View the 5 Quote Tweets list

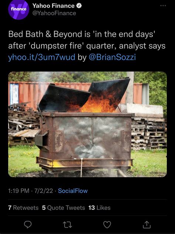[64, 208]
